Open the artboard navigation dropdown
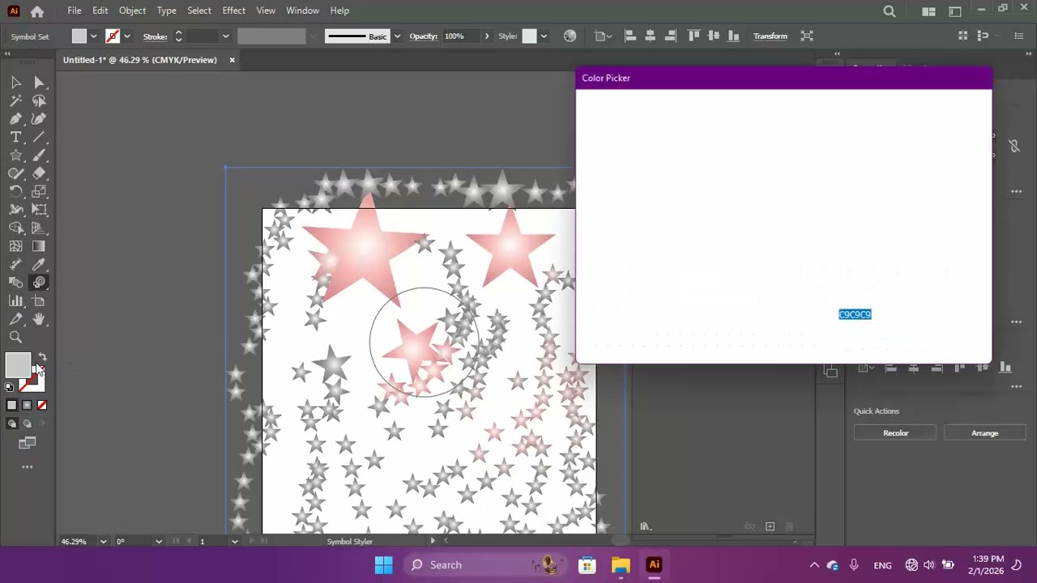The height and width of the screenshot is (583, 1037). [x=234, y=542]
